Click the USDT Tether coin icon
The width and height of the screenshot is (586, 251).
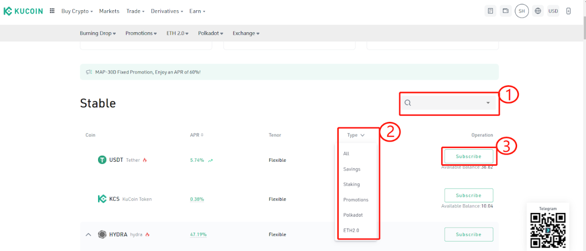[x=102, y=160]
